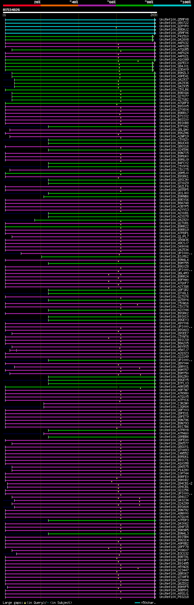Viewport: 194px width, 605px height.
Task: Select the UniRef100_A7Q0F7 label
Action: [174, 283]
